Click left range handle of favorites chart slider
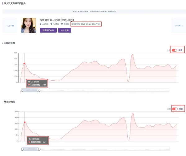186x156 pixels. tap(22, 149)
